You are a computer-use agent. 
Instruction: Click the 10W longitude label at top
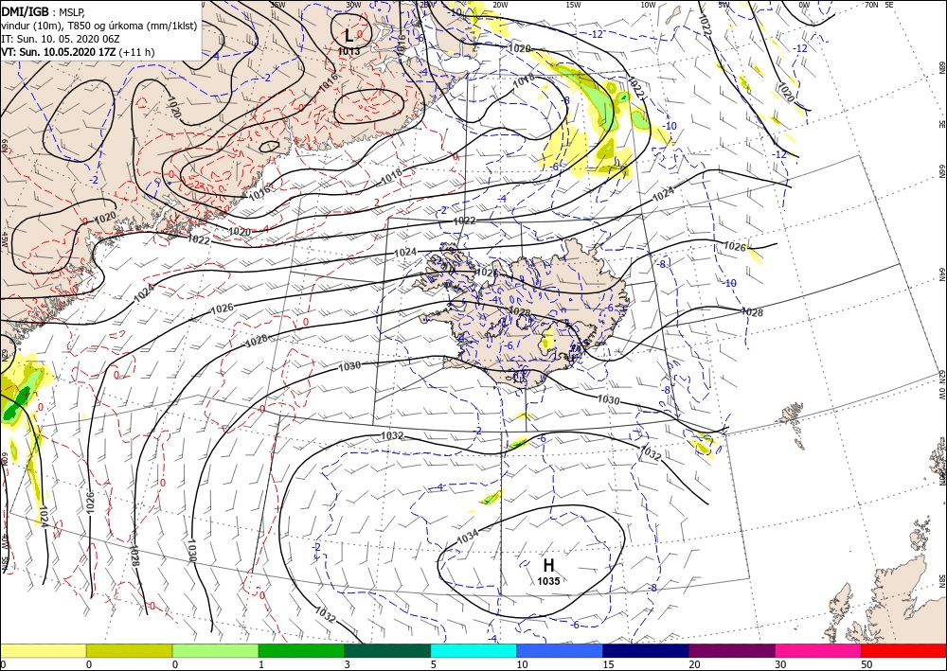coord(648,5)
